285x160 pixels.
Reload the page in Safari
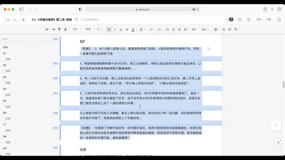coord(198,9)
